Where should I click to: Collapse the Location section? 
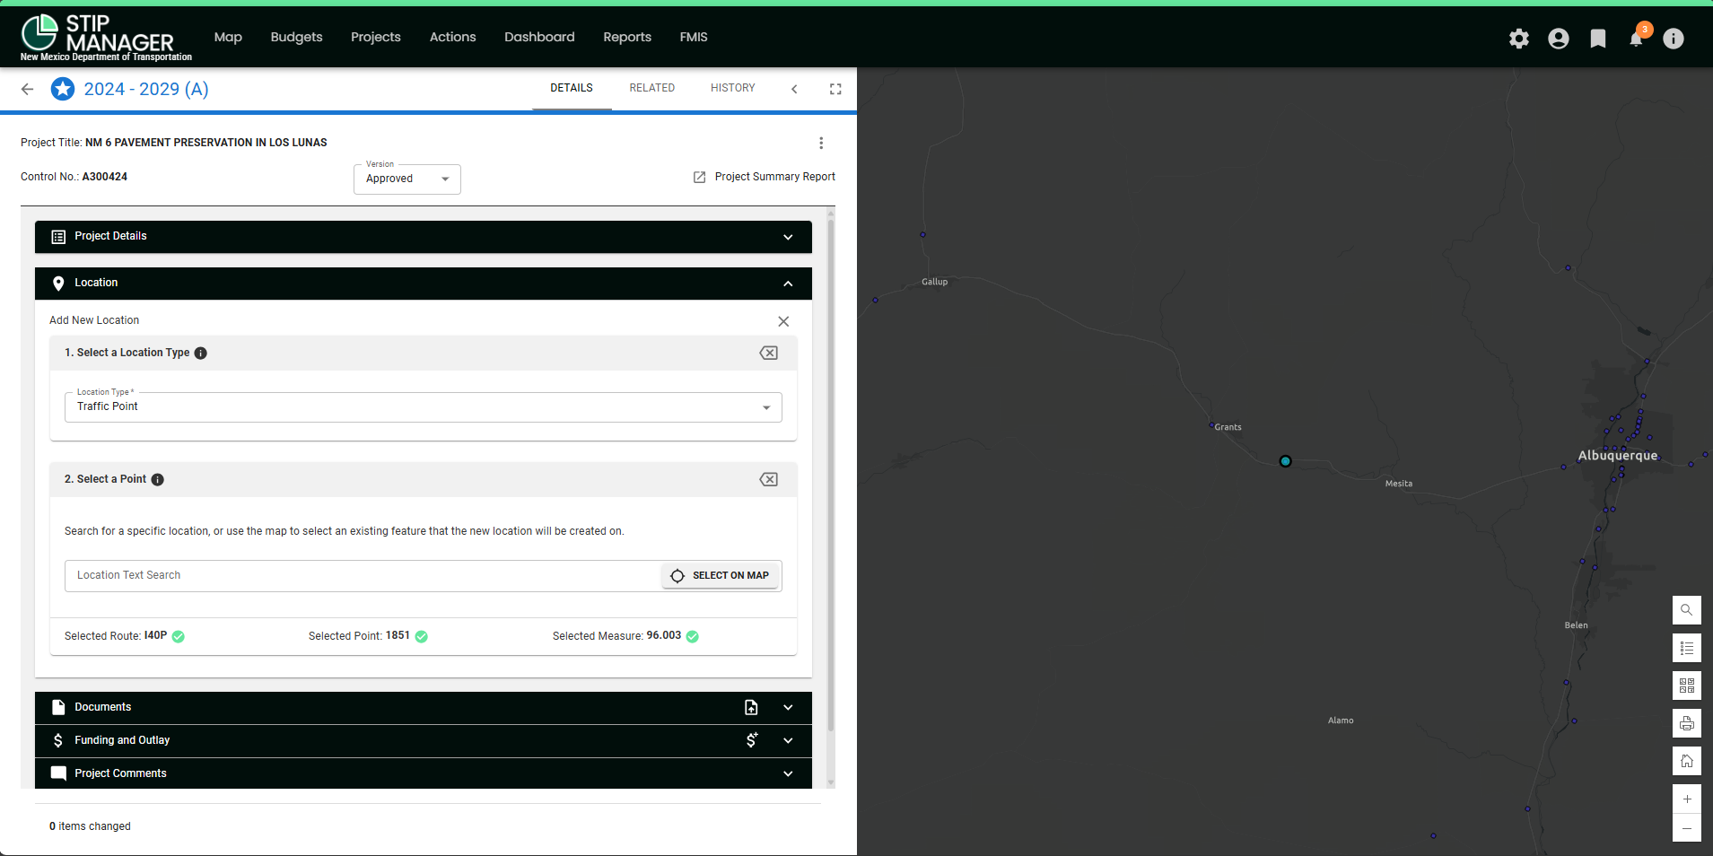[424, 284]
